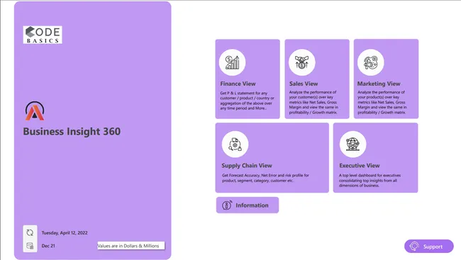The width and height of the screenshot is (461, 260).
Task: Click the Information circle icon
Action: [227, 205]
